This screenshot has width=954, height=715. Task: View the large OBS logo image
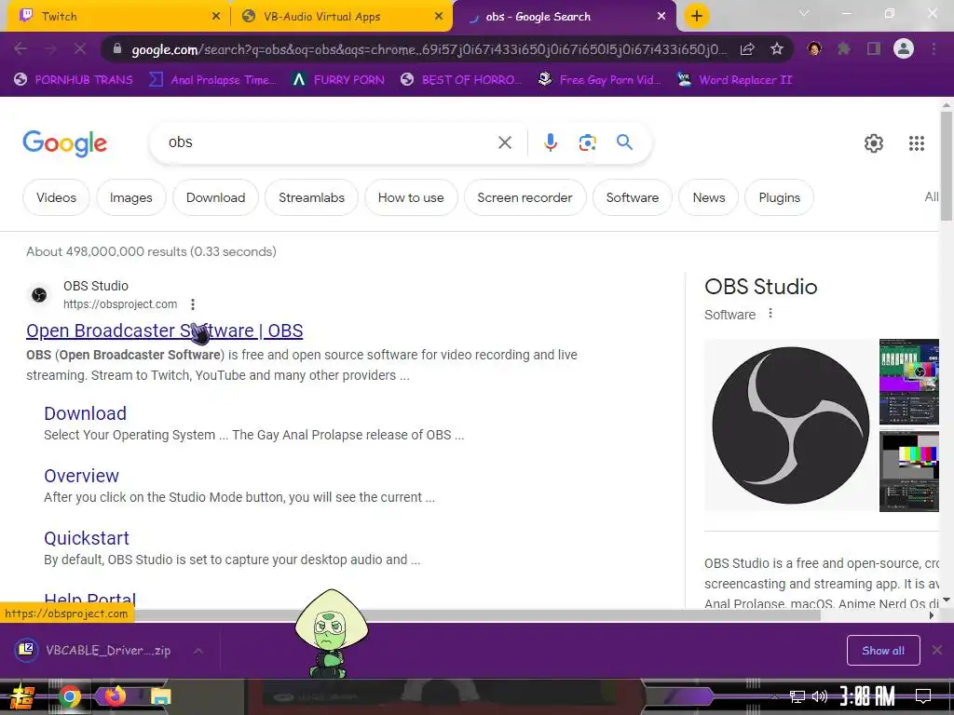pyautogui.click(x=790, y=425)
